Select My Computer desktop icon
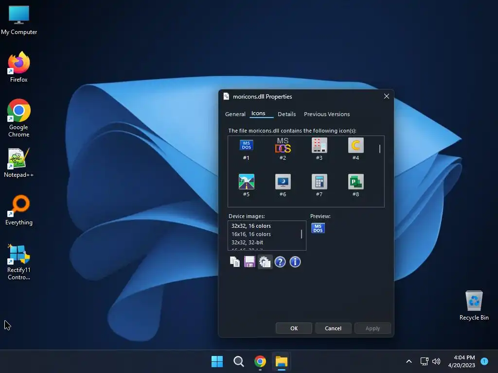This screenshot has height=373, width=498. (x=19, y=20)
